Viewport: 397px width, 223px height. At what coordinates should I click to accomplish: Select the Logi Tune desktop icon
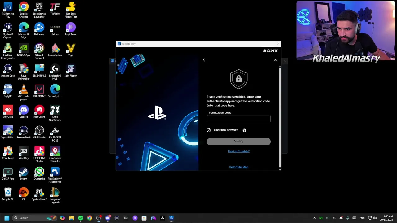tap(71, 29)
